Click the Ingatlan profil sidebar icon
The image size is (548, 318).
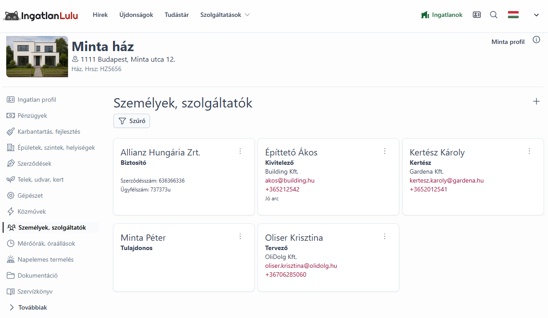click(x=11, y=99)
